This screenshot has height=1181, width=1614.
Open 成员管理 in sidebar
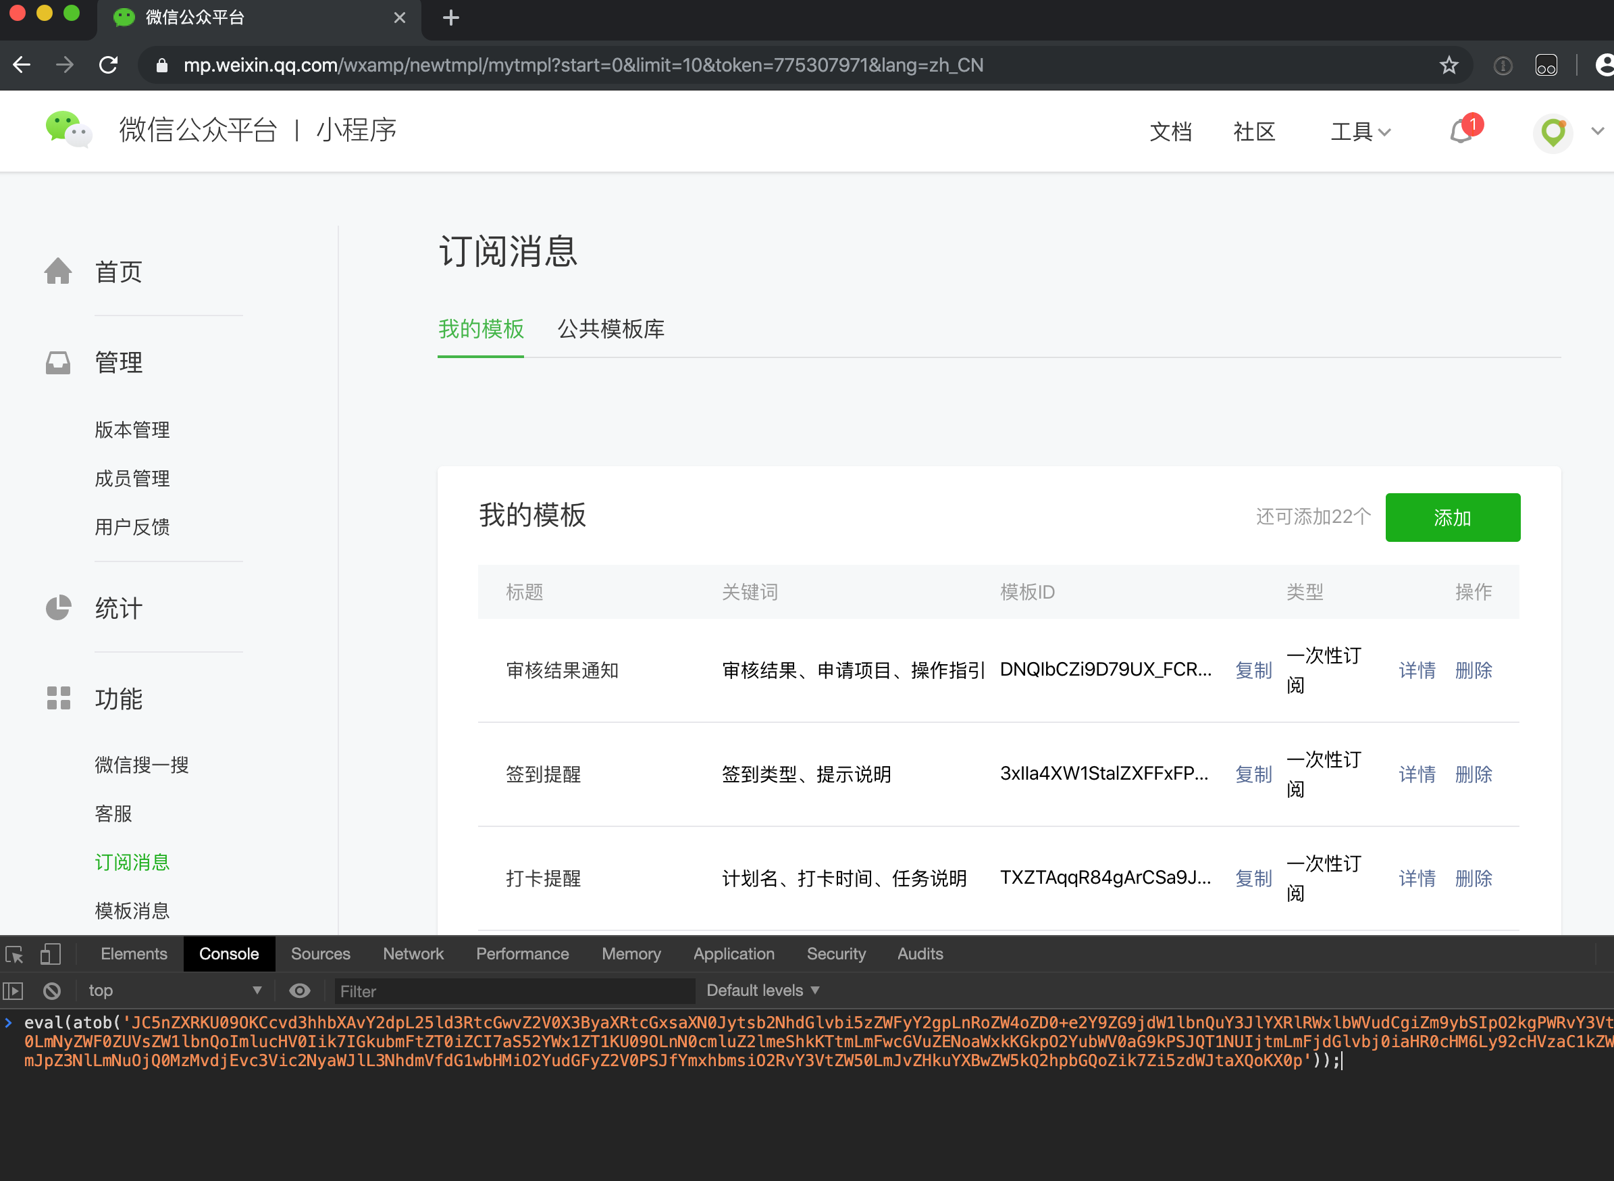coord(132,478)
